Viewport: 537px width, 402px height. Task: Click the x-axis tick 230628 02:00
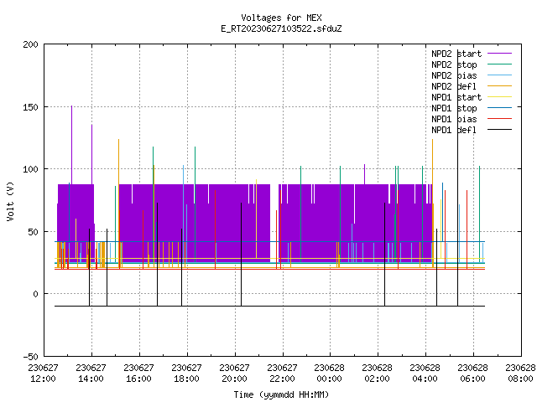pos(377,374)
